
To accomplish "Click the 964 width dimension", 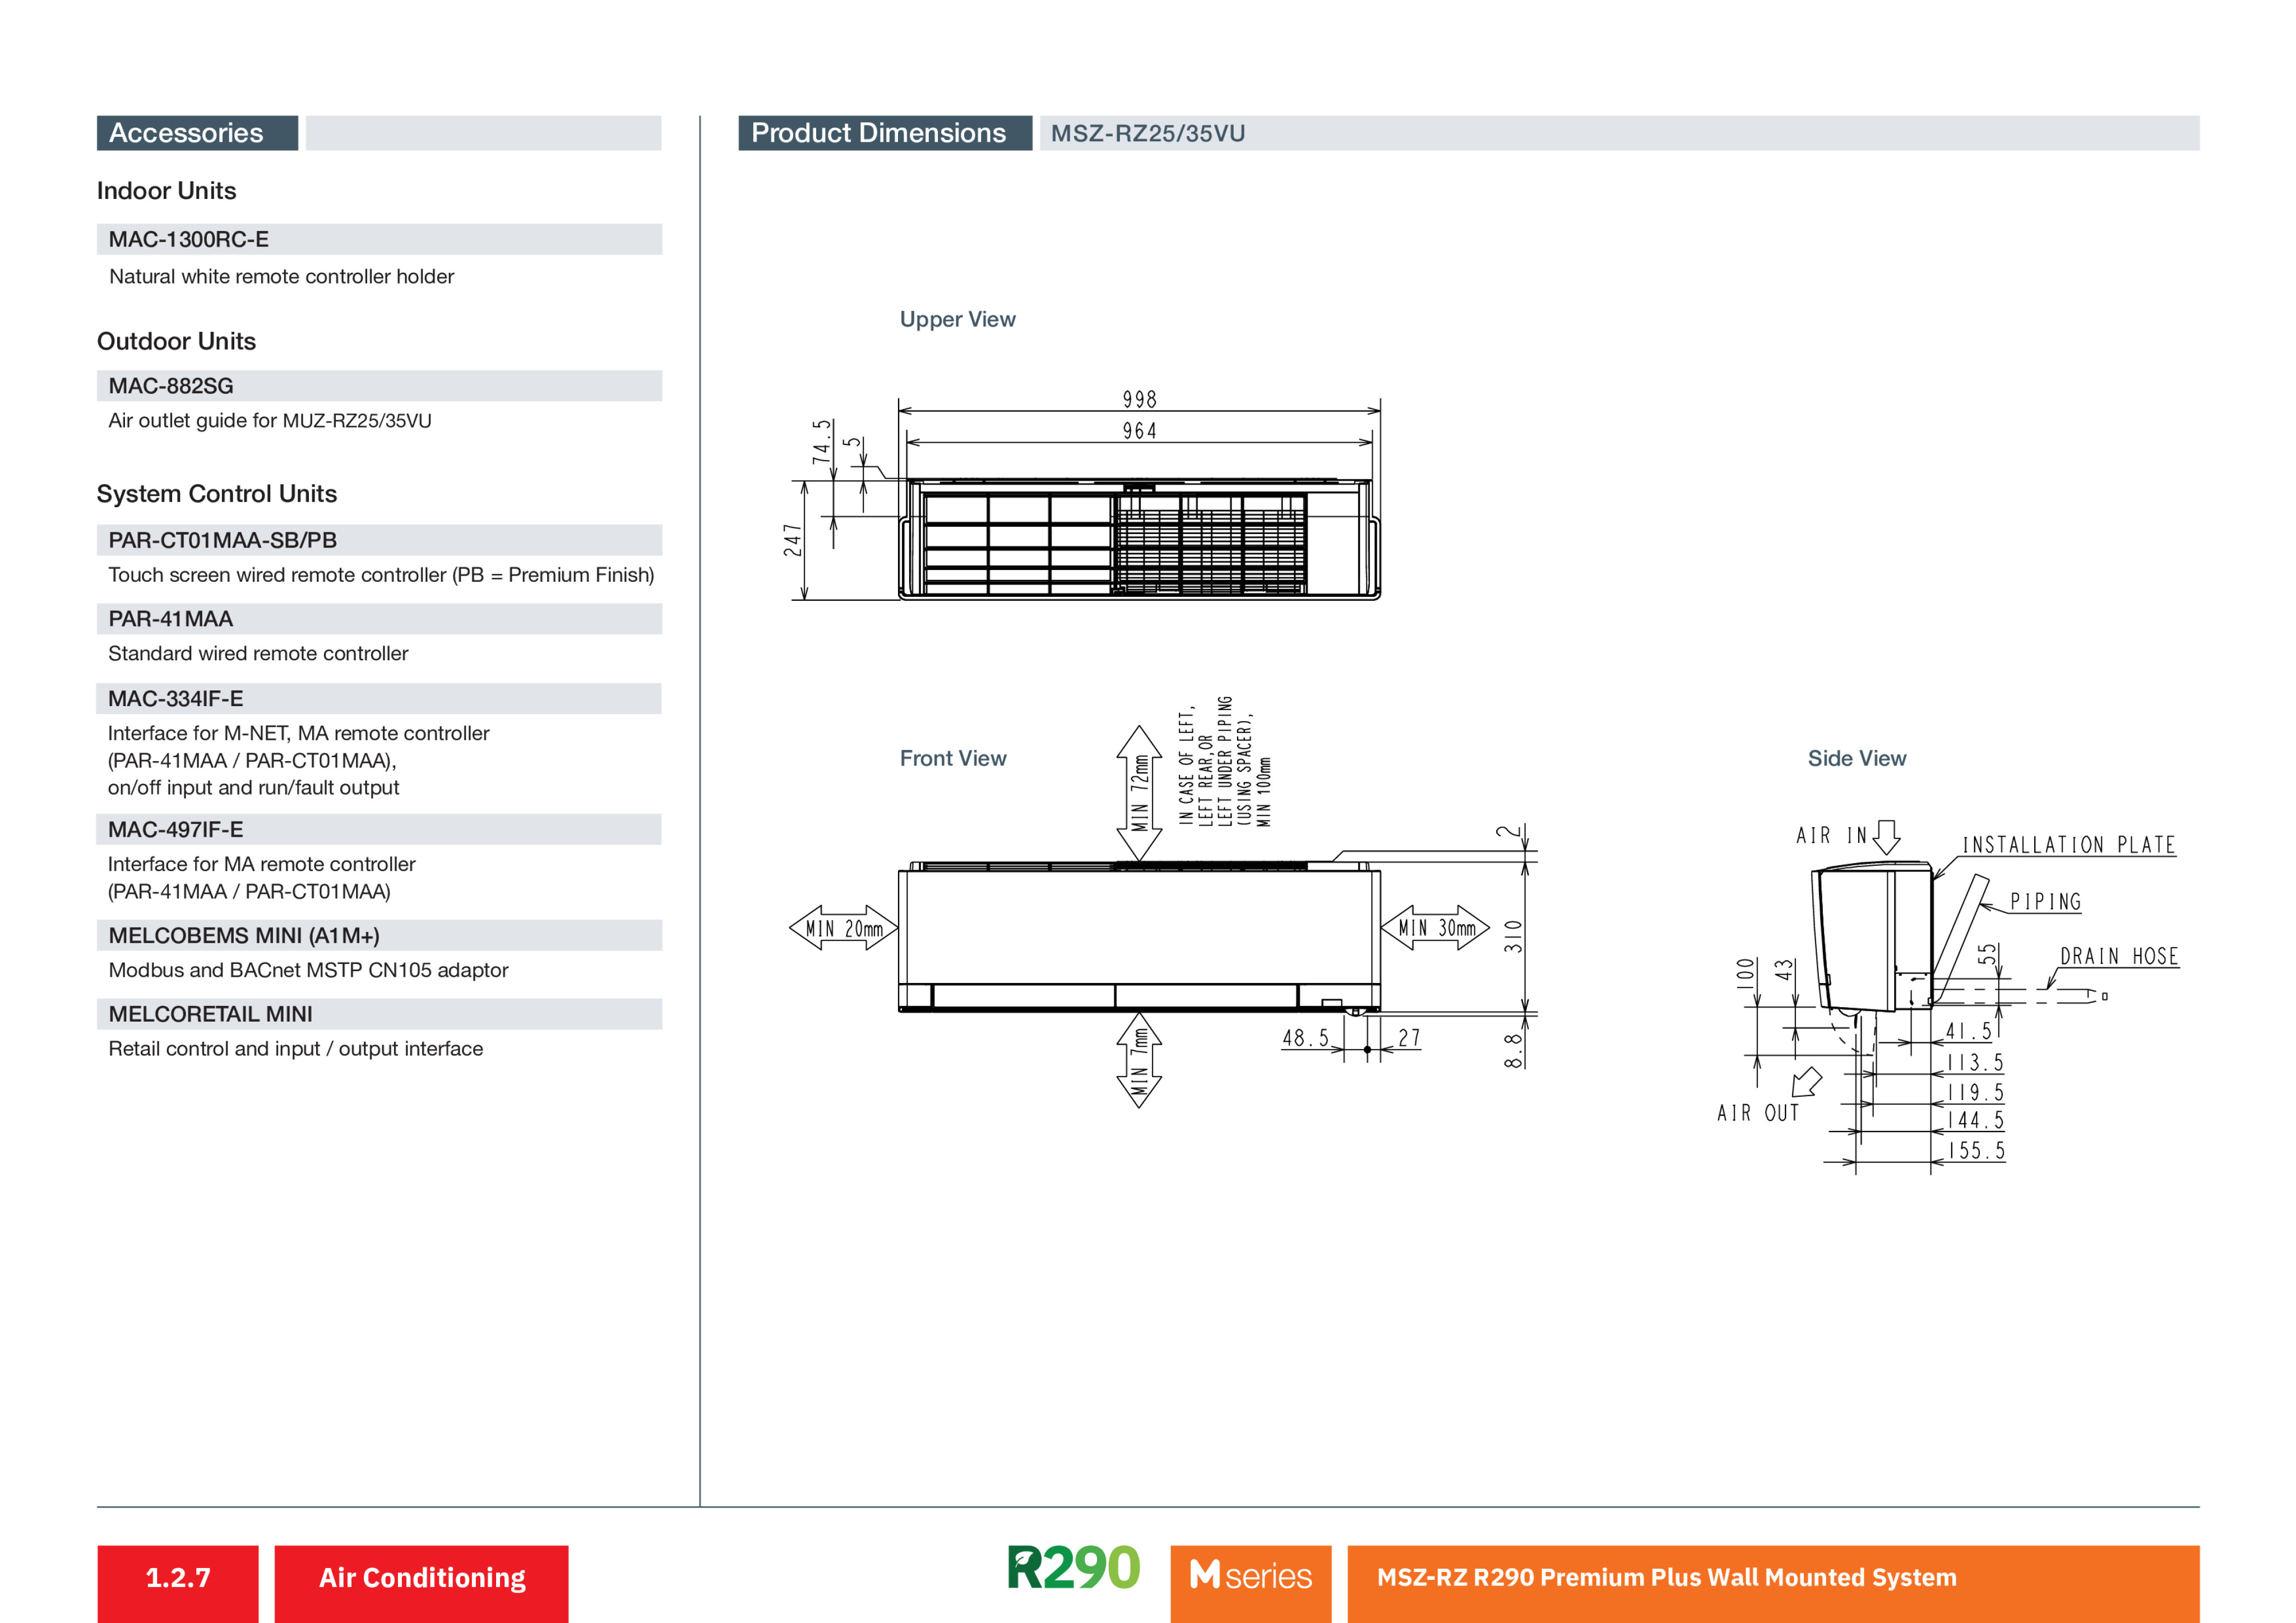I will point(1139,431).
